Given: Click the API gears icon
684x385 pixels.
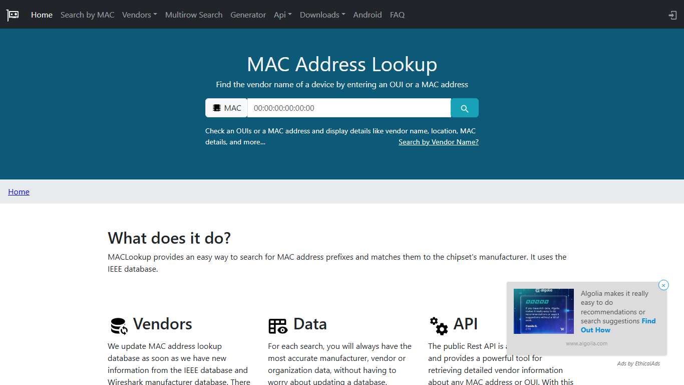Looking at the screenshot, I should coord(439,325).
